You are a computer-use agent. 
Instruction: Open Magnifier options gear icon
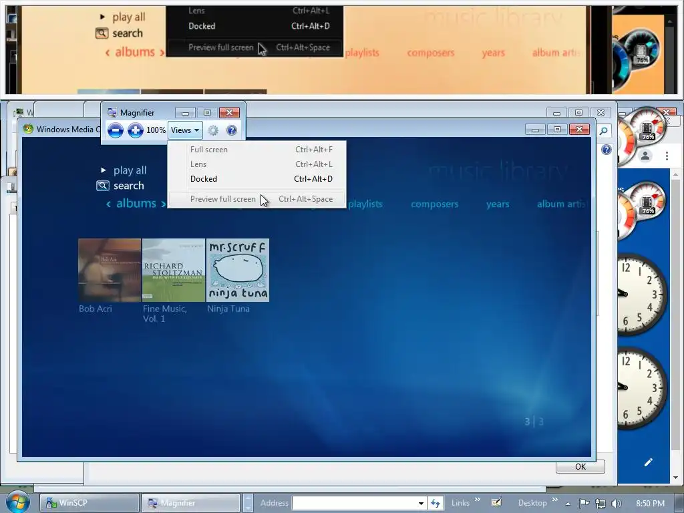coord(213,130)
